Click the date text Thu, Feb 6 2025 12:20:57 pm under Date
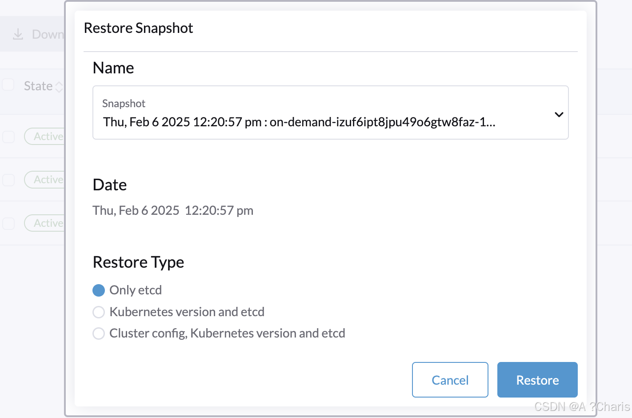The height and width of the screenshot is (418, 632). (173, 210)
